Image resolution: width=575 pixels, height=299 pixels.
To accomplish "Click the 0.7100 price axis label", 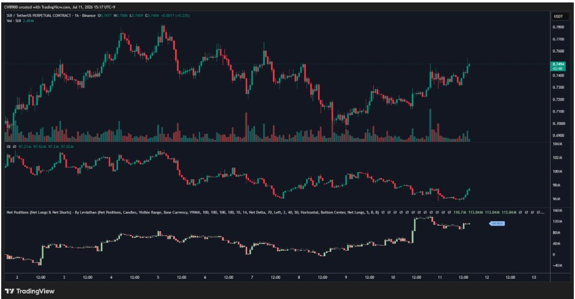I will pyautogui.click(x=558, y=111).
